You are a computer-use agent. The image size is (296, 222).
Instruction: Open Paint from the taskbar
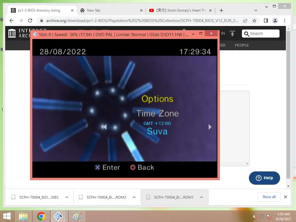77,216
